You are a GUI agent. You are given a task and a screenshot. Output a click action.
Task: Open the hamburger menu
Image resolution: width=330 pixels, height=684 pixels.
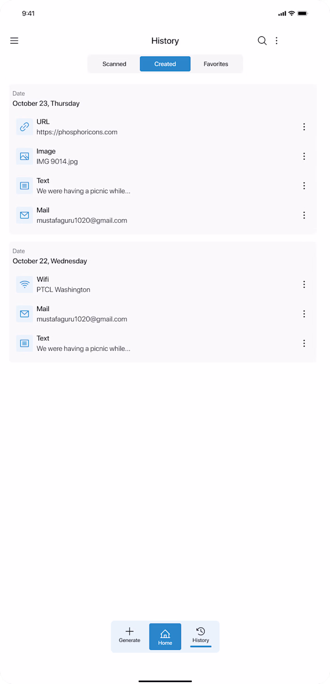pyautogui.click(x=14, y=41)
